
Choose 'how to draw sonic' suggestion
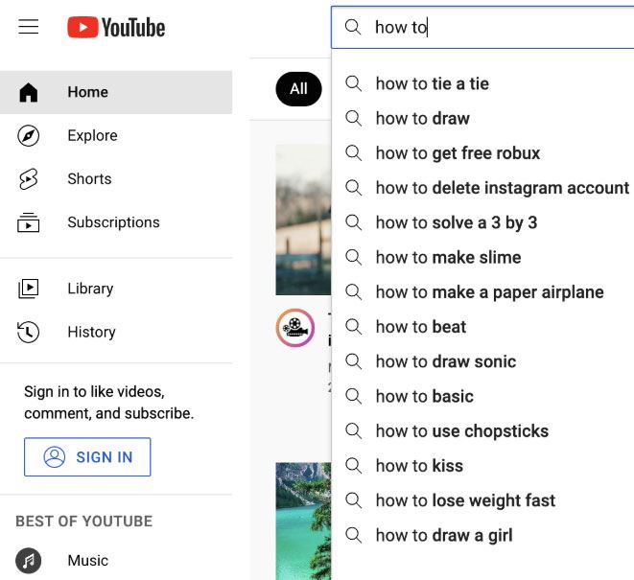[482, 361]
